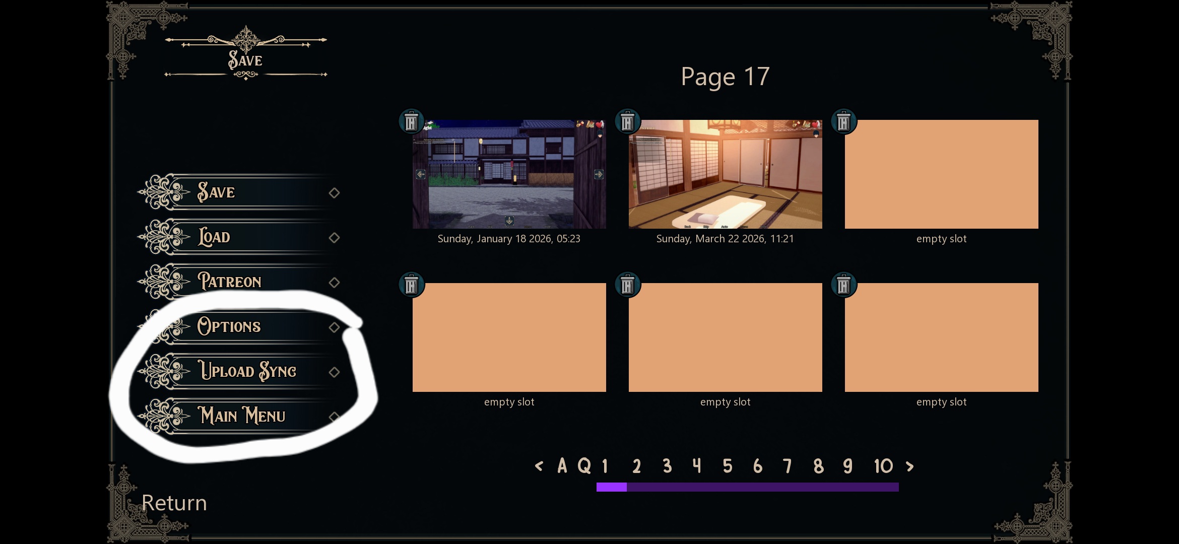1179x544 pixels.
Task: Delete the March 22 2026 save
Action: pyautogui.click(x=627, y=121)
